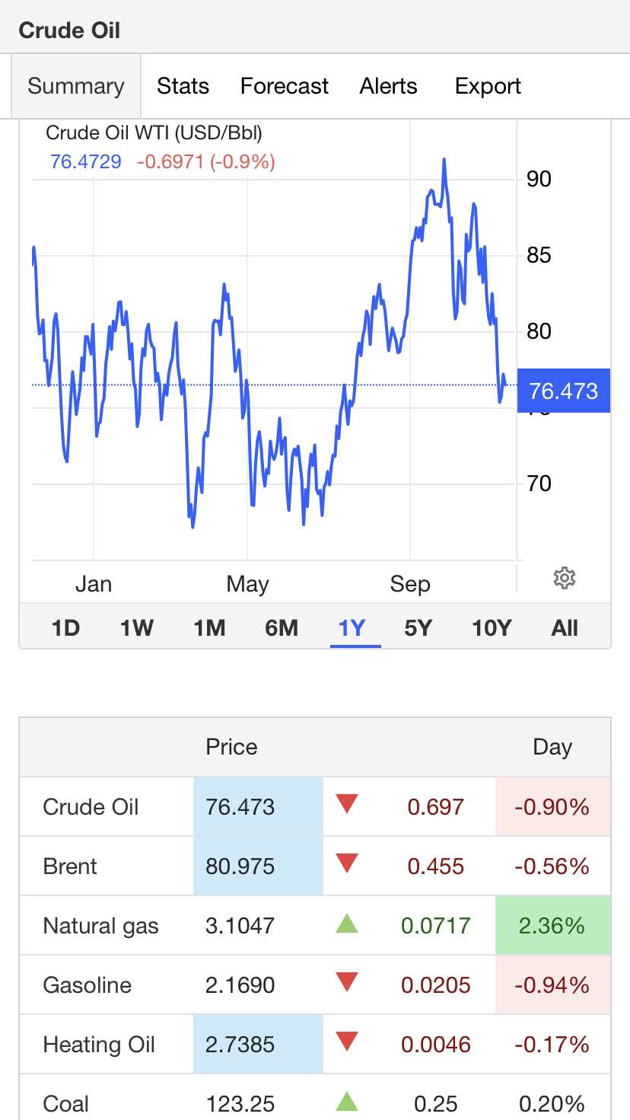The width and height of the screenshot is (630, 1120).
Task: Show the All time range
Action: pos(565,628)
